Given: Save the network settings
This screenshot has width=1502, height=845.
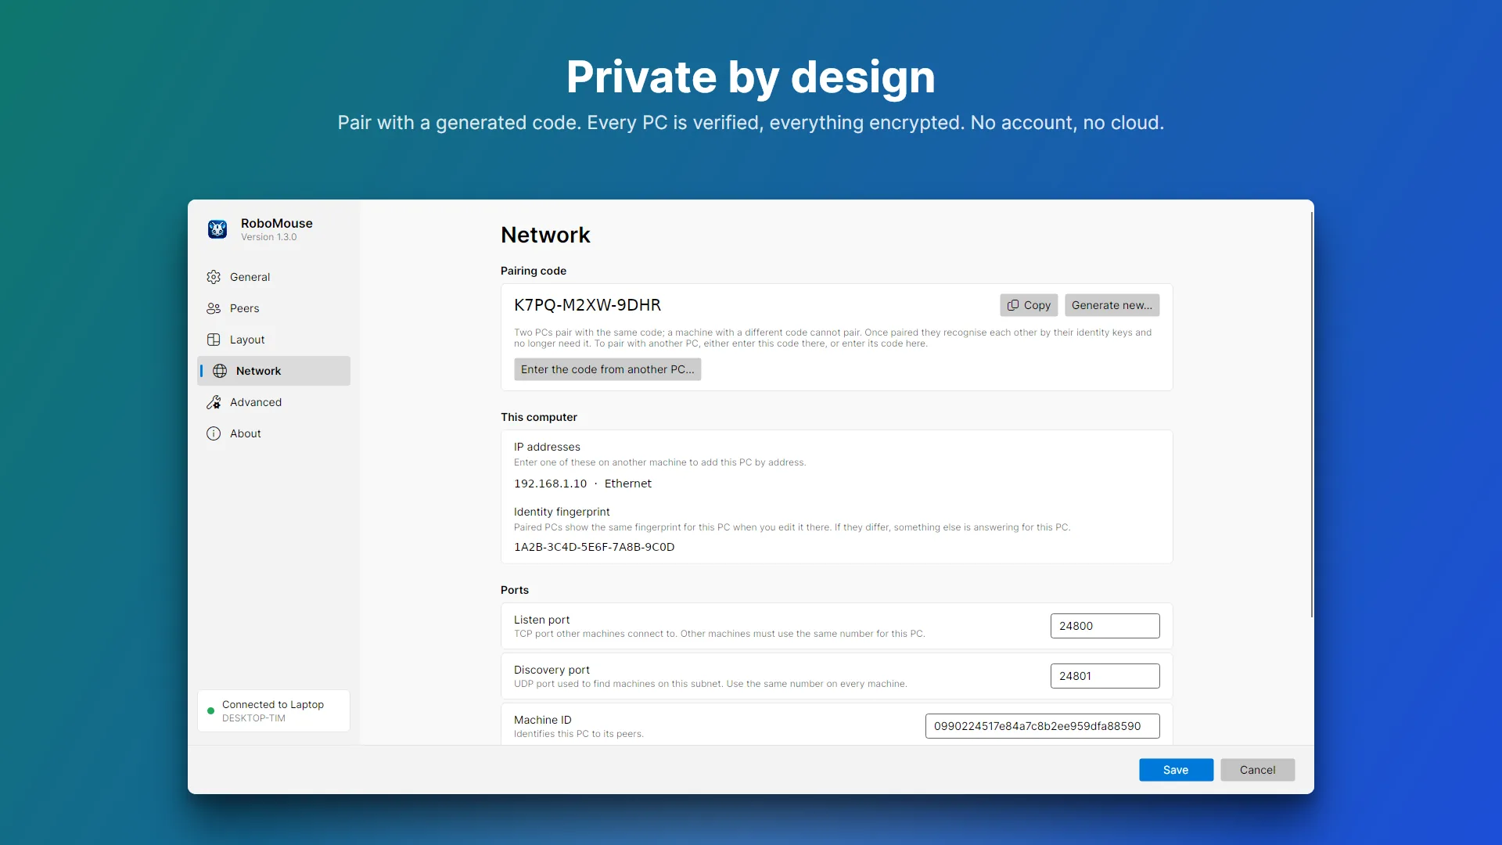Looking at the screenshot, I should [1176, 770].
